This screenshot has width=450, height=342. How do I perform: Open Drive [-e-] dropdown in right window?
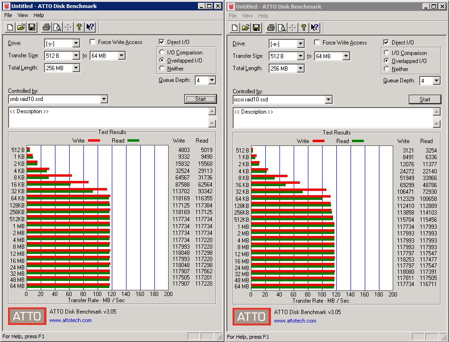(x=300, y=44)
